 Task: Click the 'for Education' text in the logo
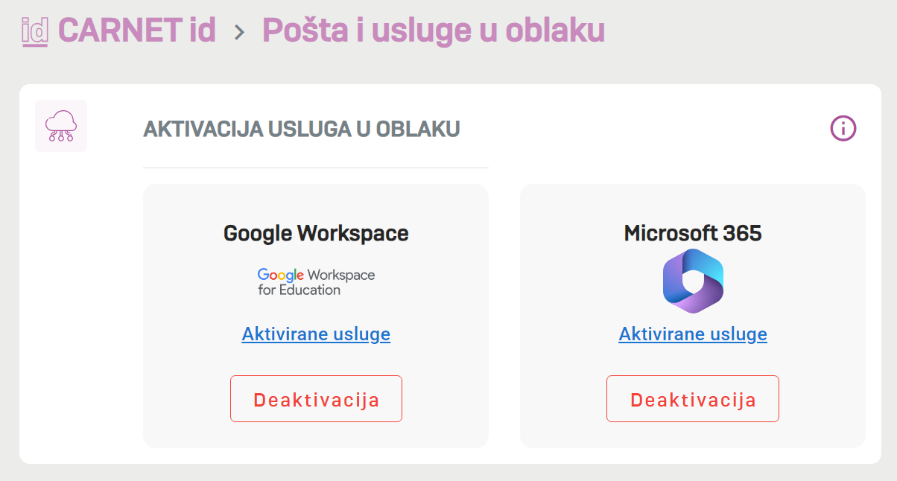point(299,290)
